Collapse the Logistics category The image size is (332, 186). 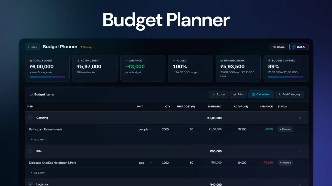pos(30,184)
